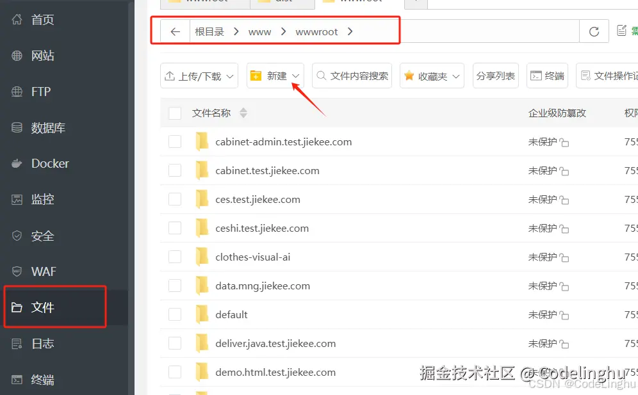638x395 pixels.
Task: Tick the checkbox next to default folder
Action: [175, 314]
